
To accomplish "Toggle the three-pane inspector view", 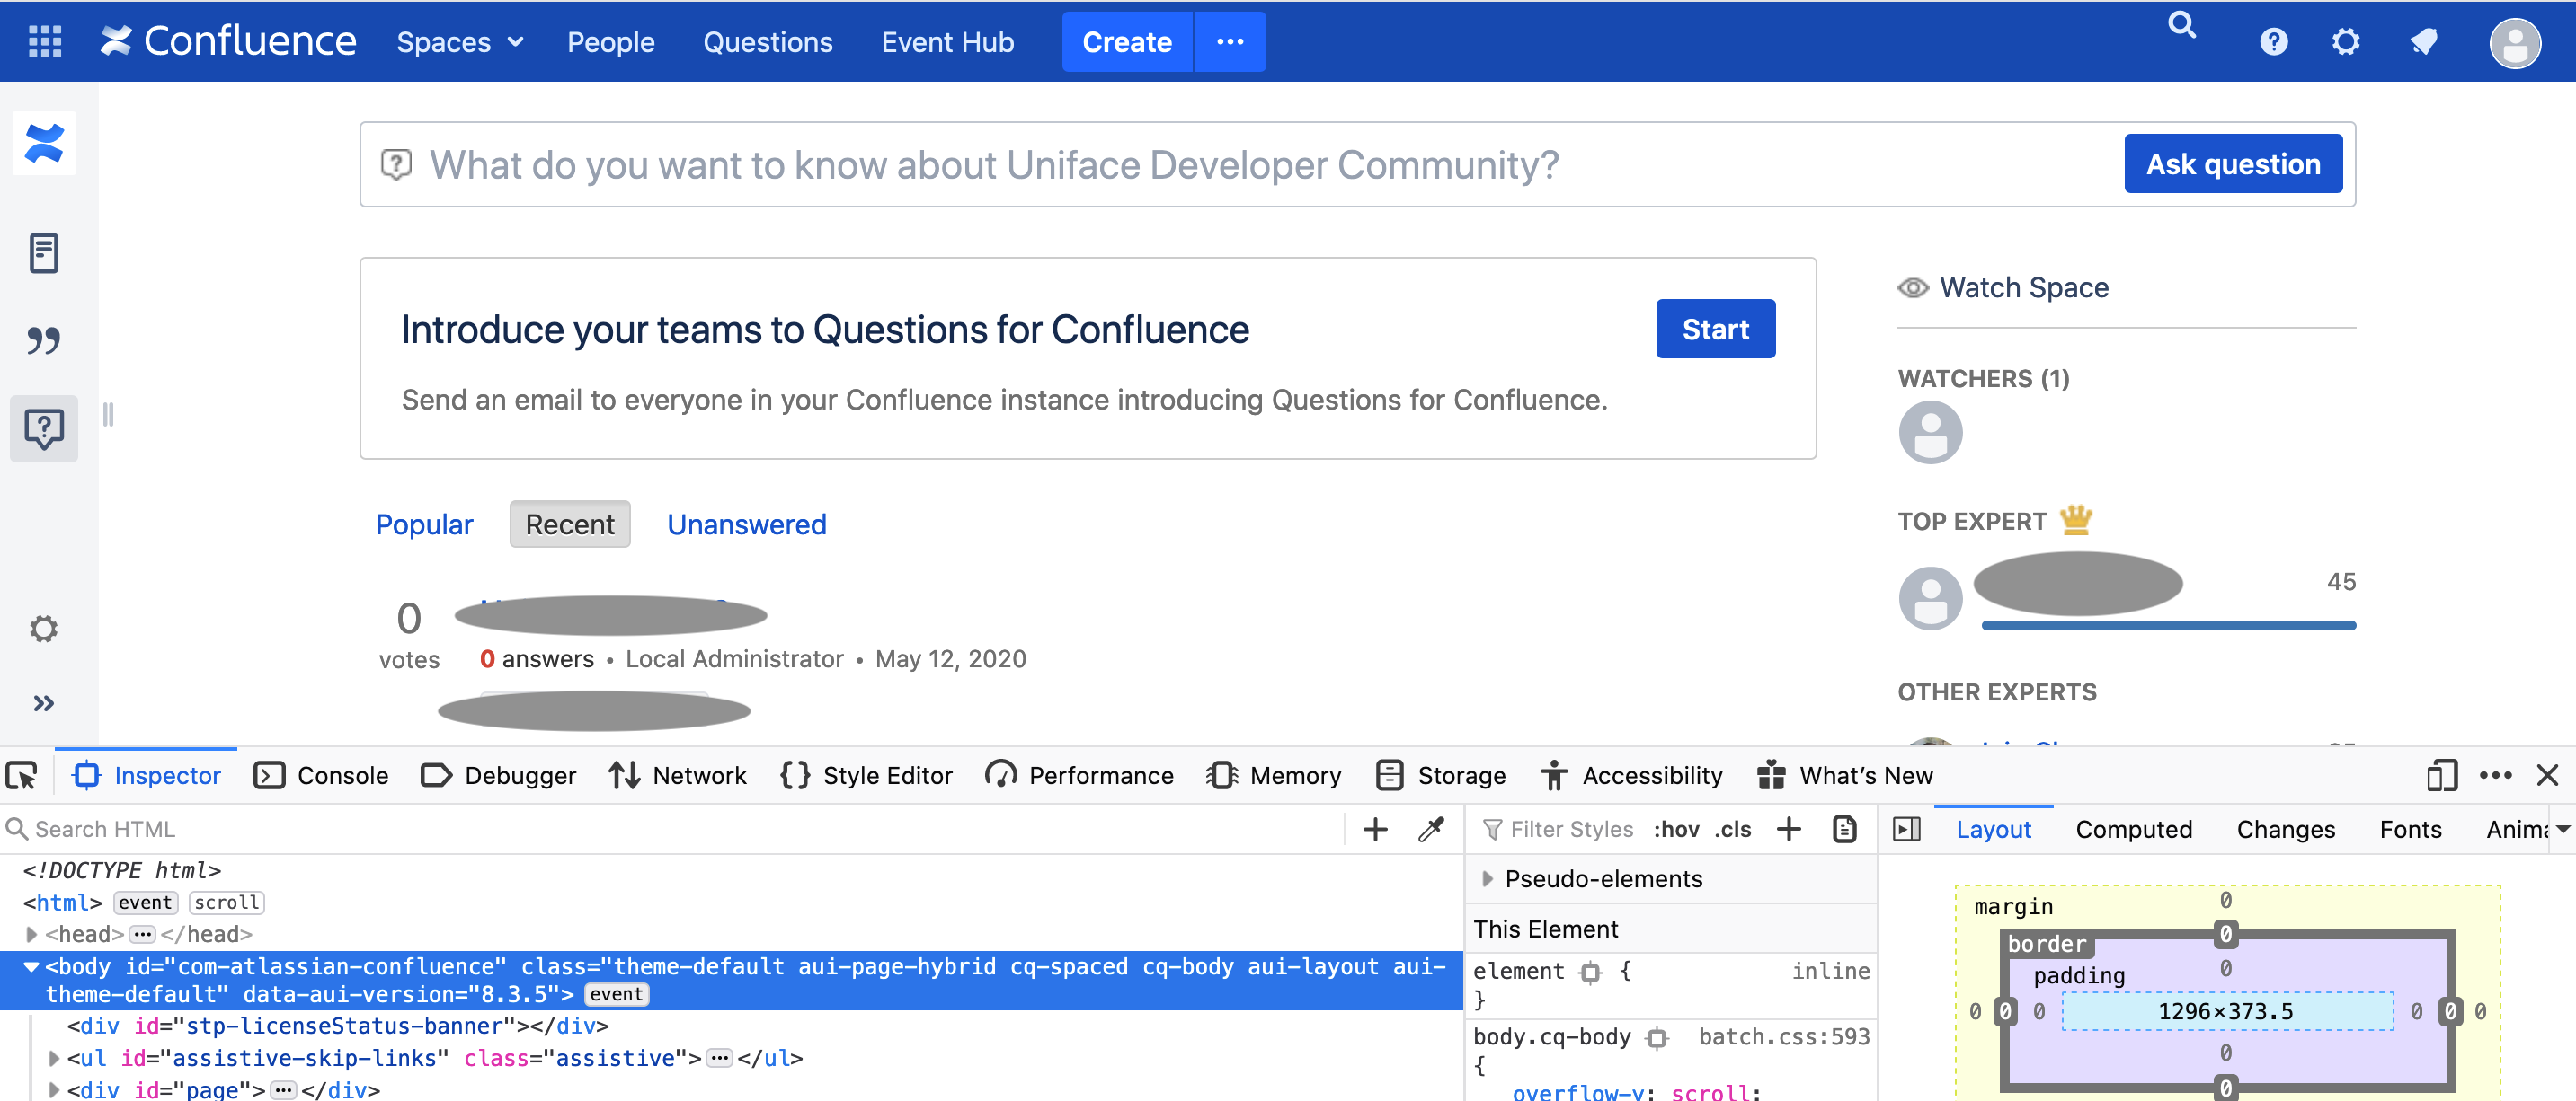I will 1907,829.
